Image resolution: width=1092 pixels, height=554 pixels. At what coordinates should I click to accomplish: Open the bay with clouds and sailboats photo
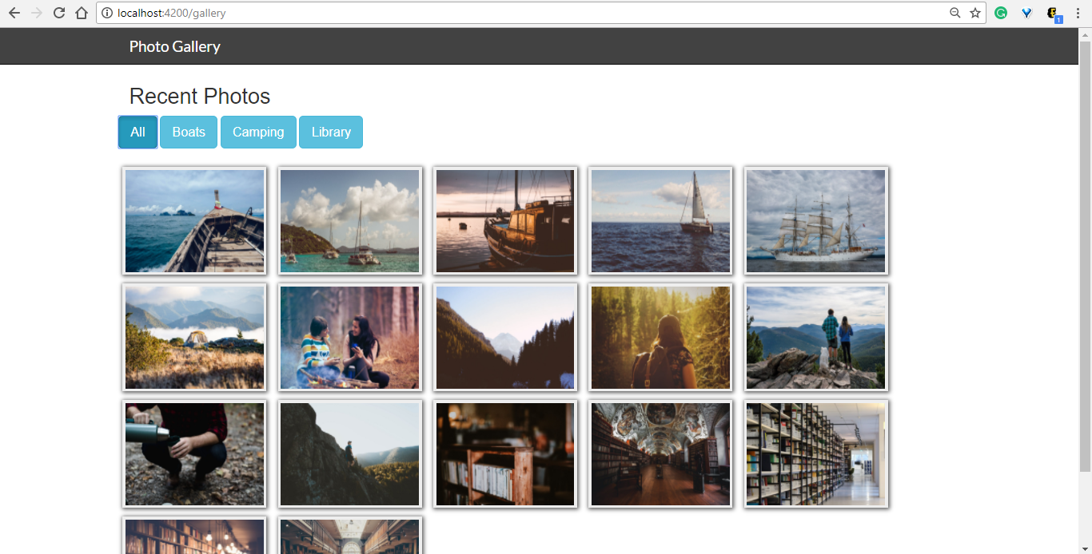[350, 221]
